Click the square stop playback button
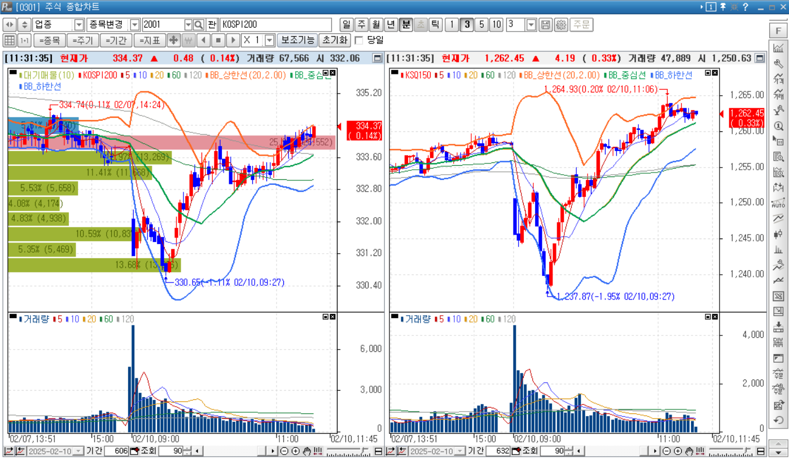 [218, 41]
